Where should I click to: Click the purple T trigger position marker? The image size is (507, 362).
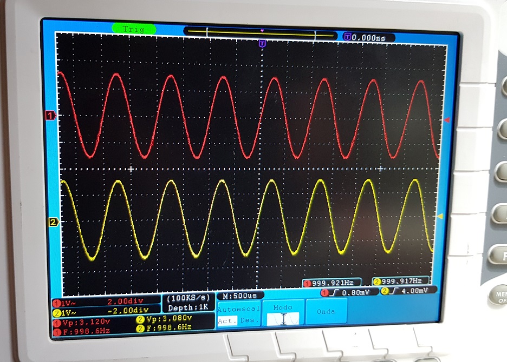coord(262,44)
